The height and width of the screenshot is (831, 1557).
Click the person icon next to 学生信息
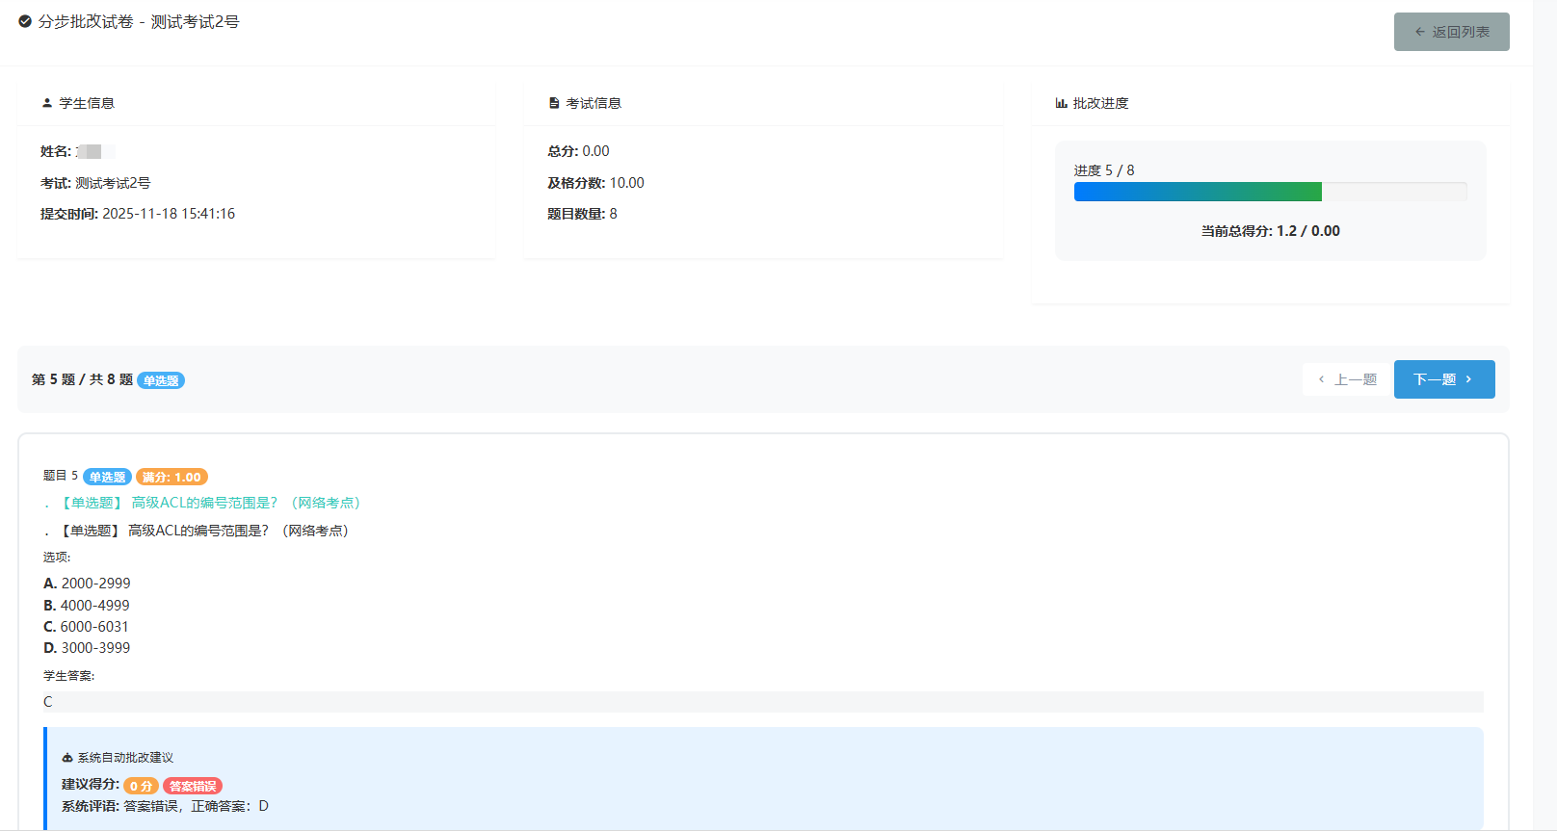(47, 103)
